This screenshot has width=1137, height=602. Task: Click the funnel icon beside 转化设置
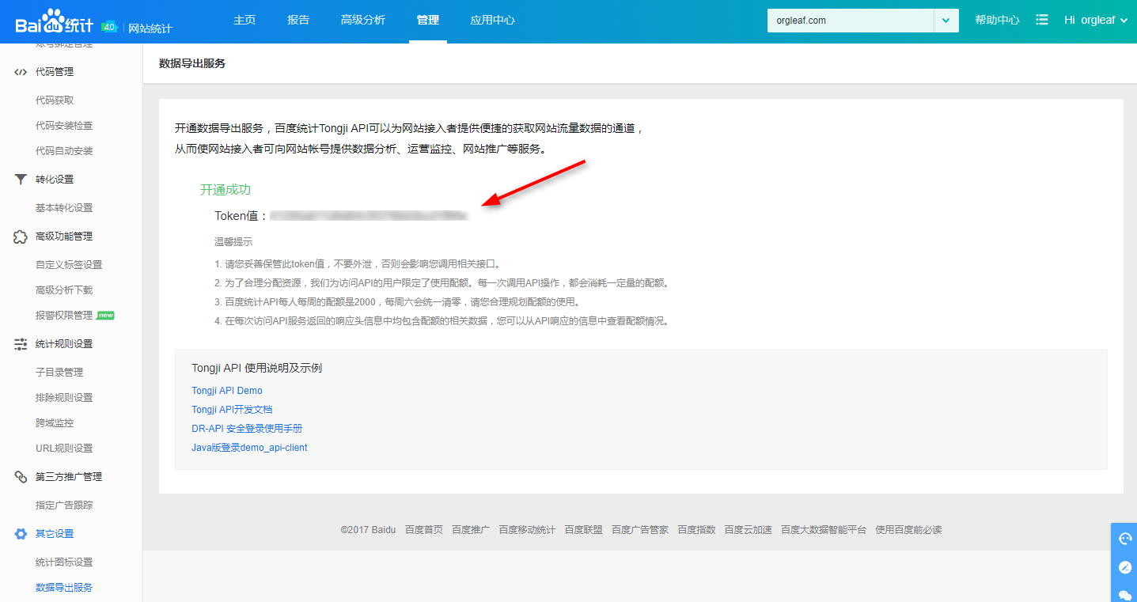(x=21, y=180)
